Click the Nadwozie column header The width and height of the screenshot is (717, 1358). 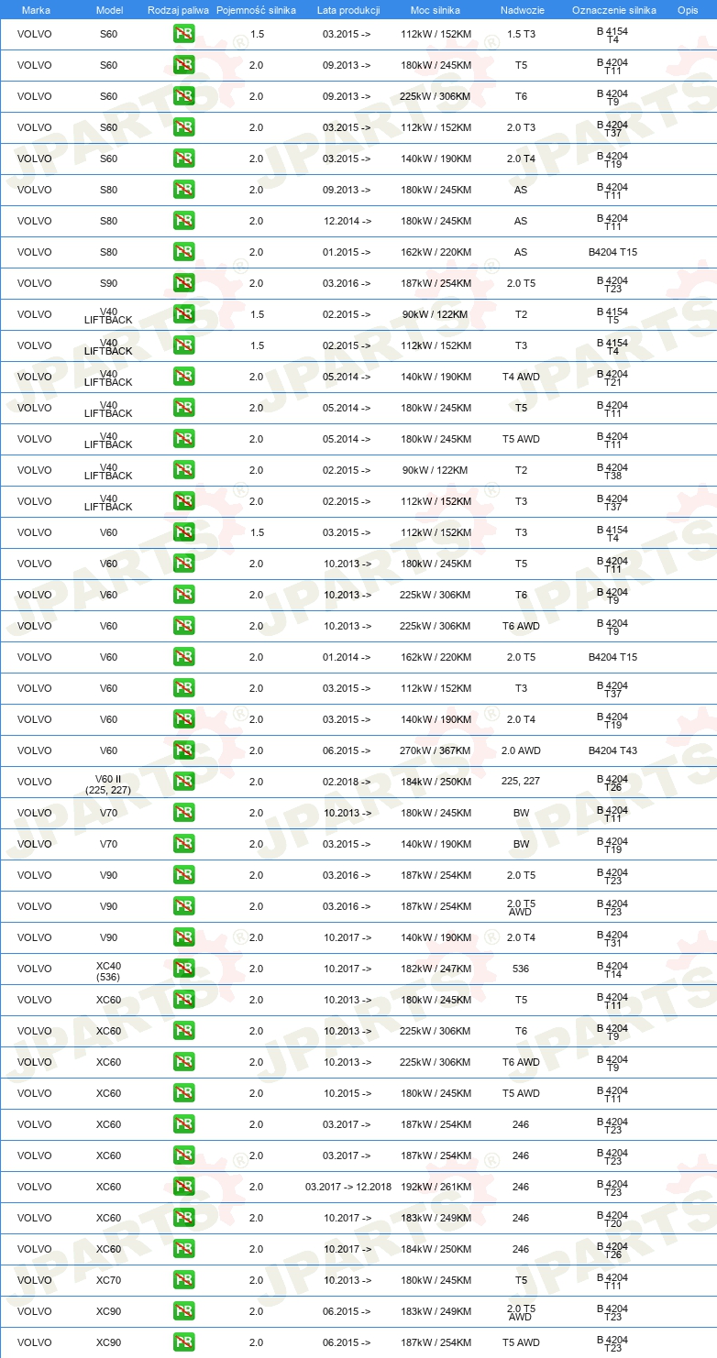521,10
